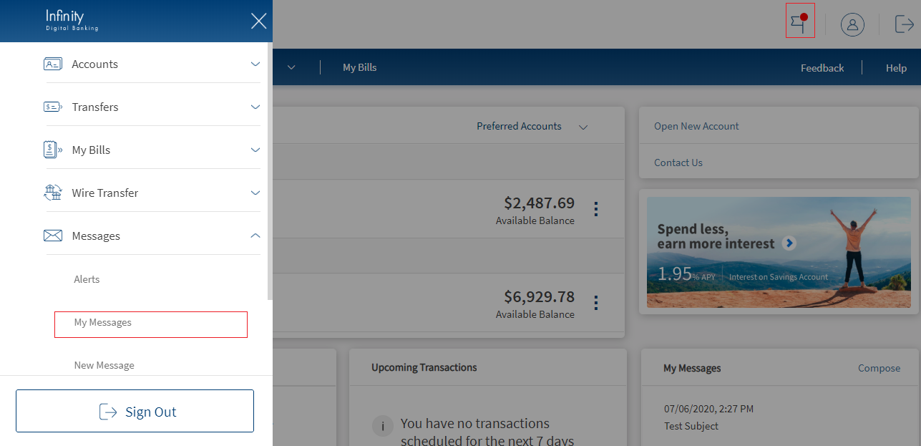Choose New Message in sidebar
Viewport: 921px width, 446px height.
[104, 365]
